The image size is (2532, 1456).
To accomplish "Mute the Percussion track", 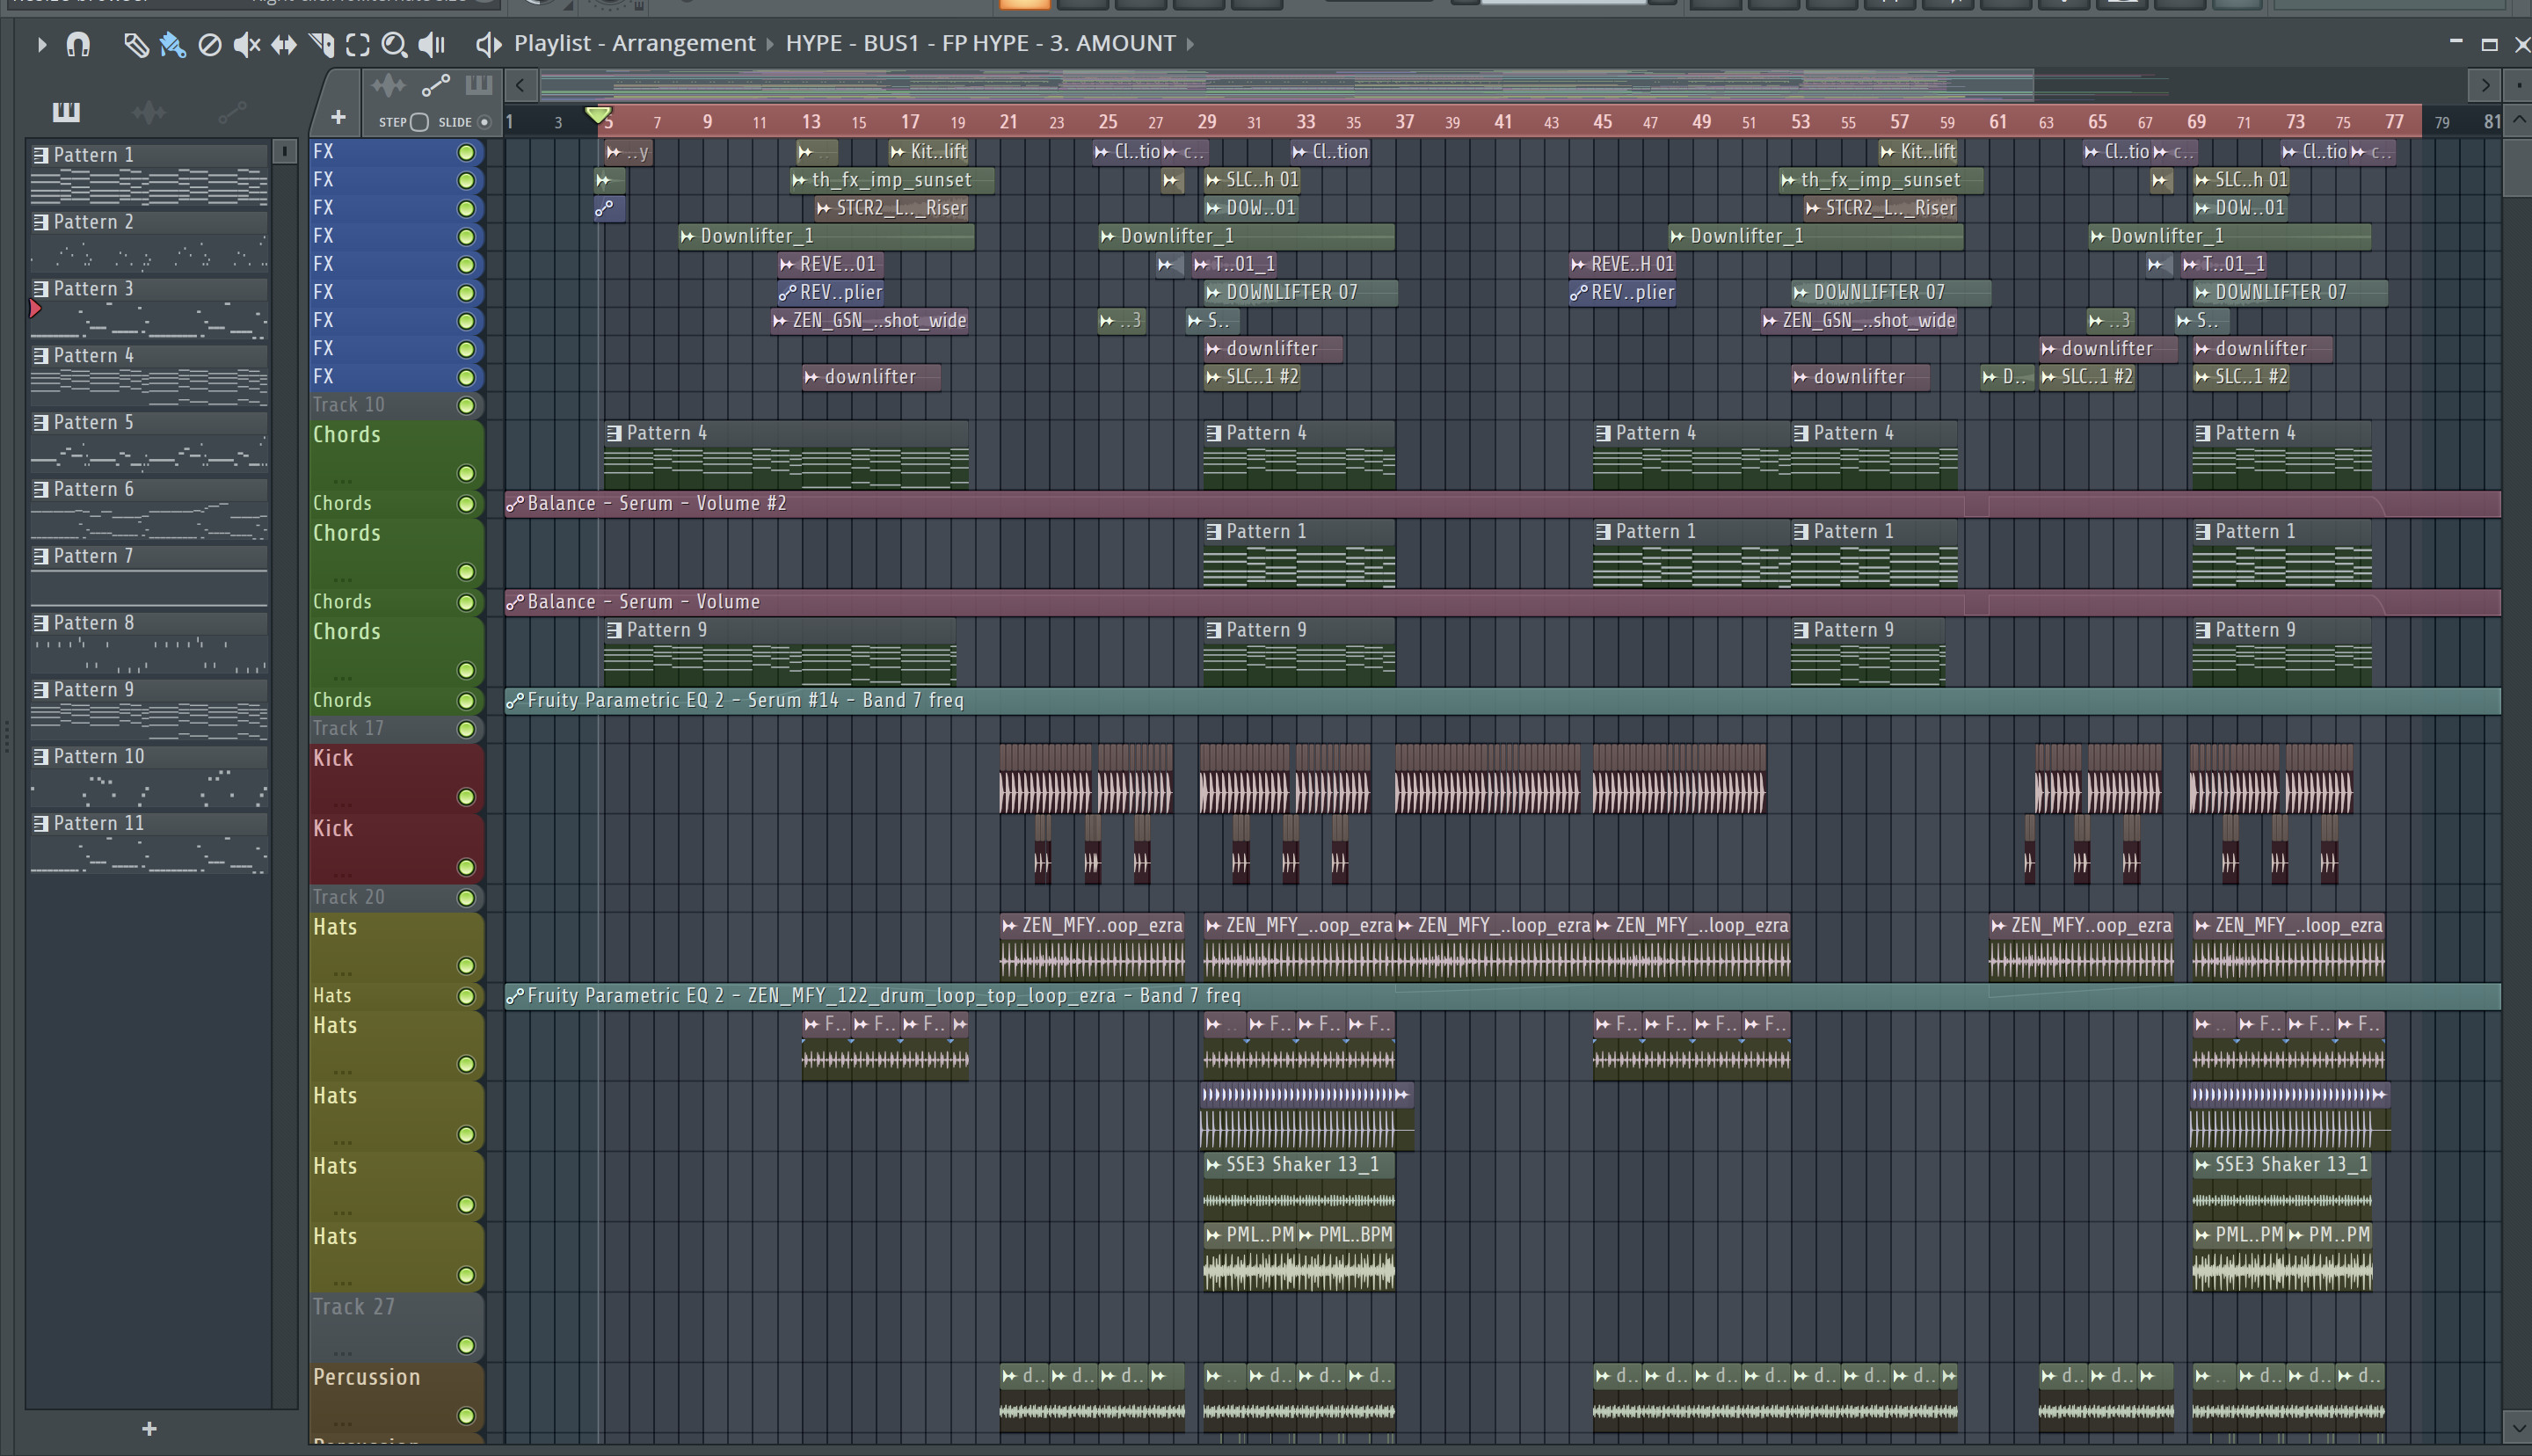I will point(466,1416).
